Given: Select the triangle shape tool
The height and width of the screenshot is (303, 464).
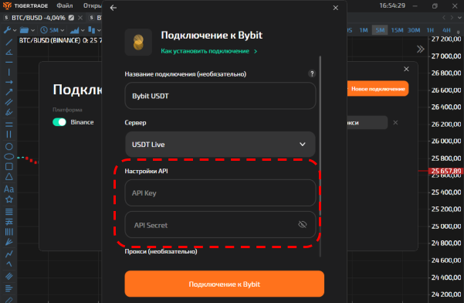Looking at the screenshot, I should click(x=8, y=177).
